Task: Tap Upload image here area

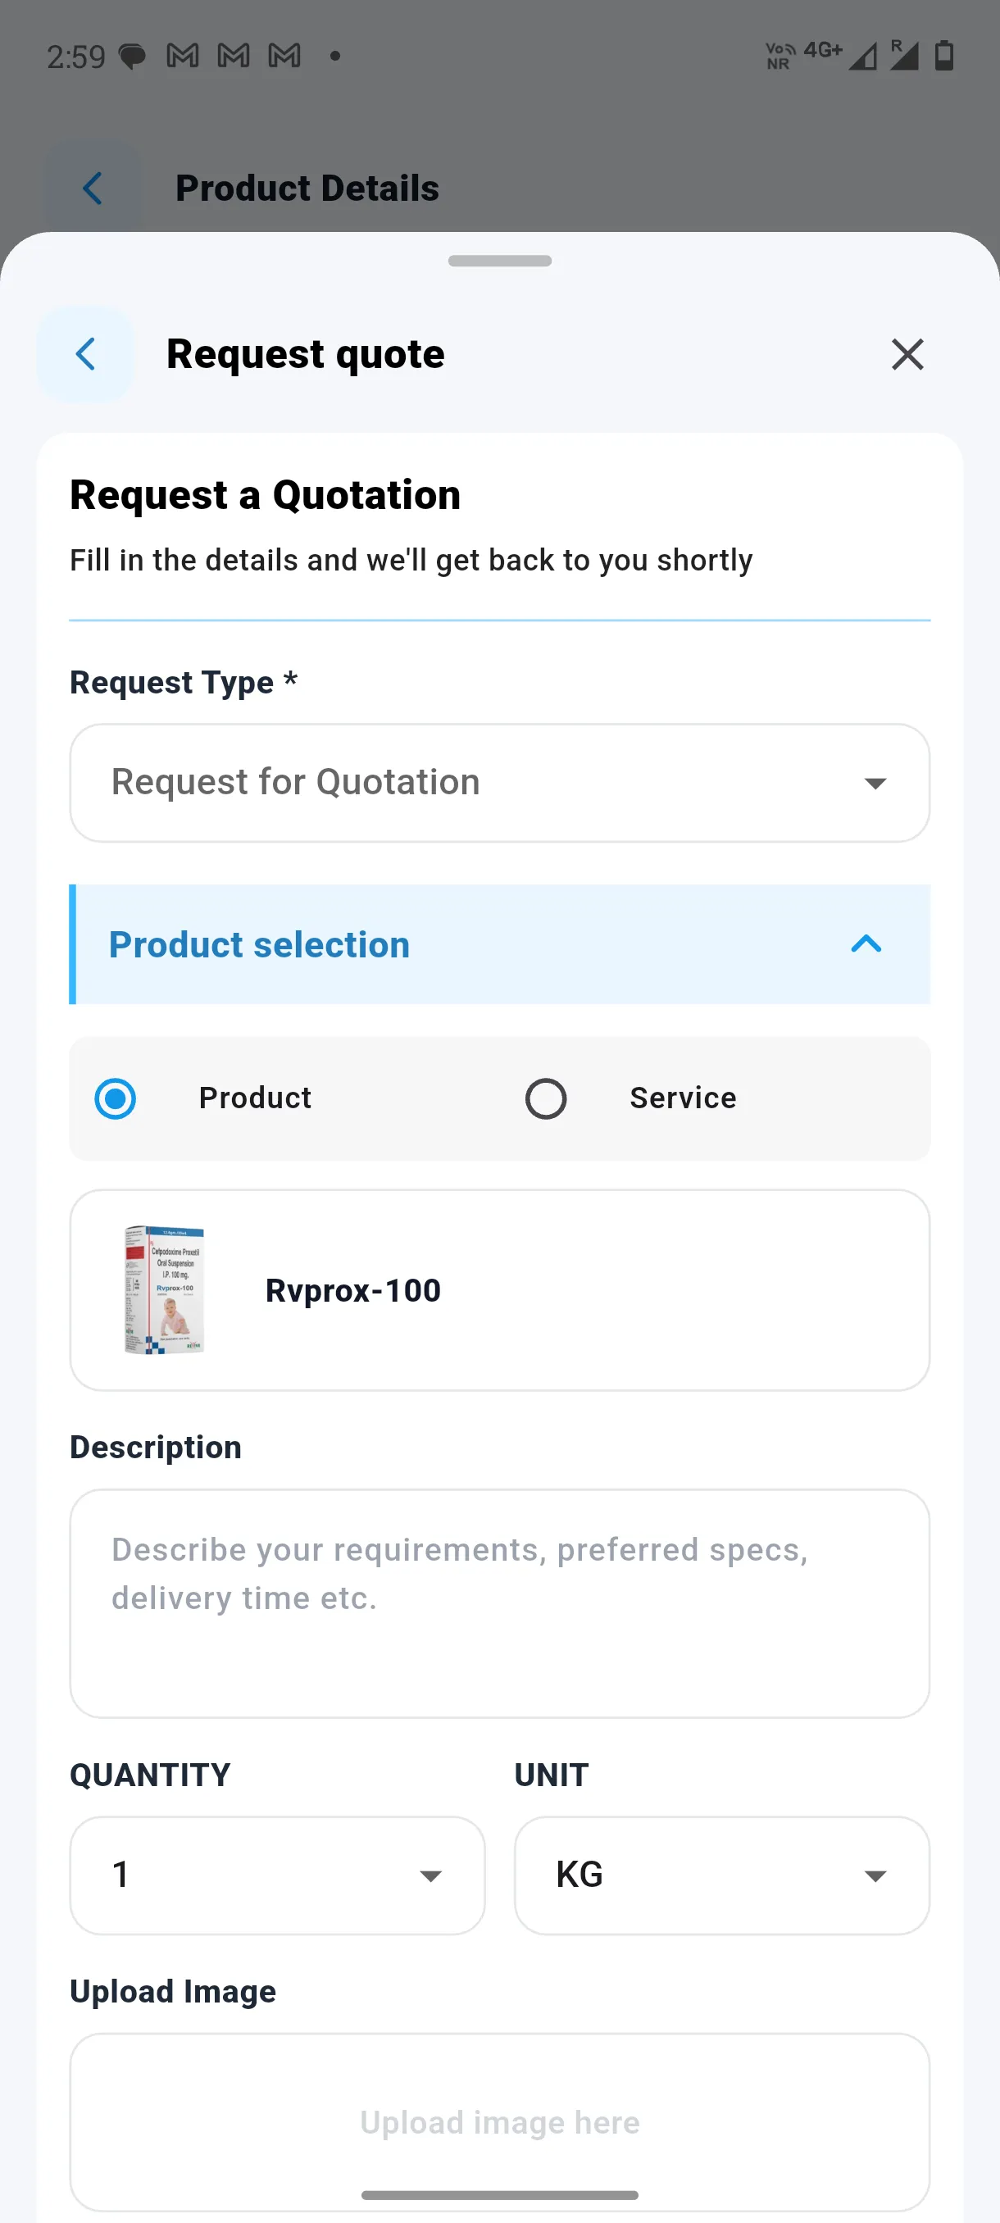Action: tap(499, 2122)
